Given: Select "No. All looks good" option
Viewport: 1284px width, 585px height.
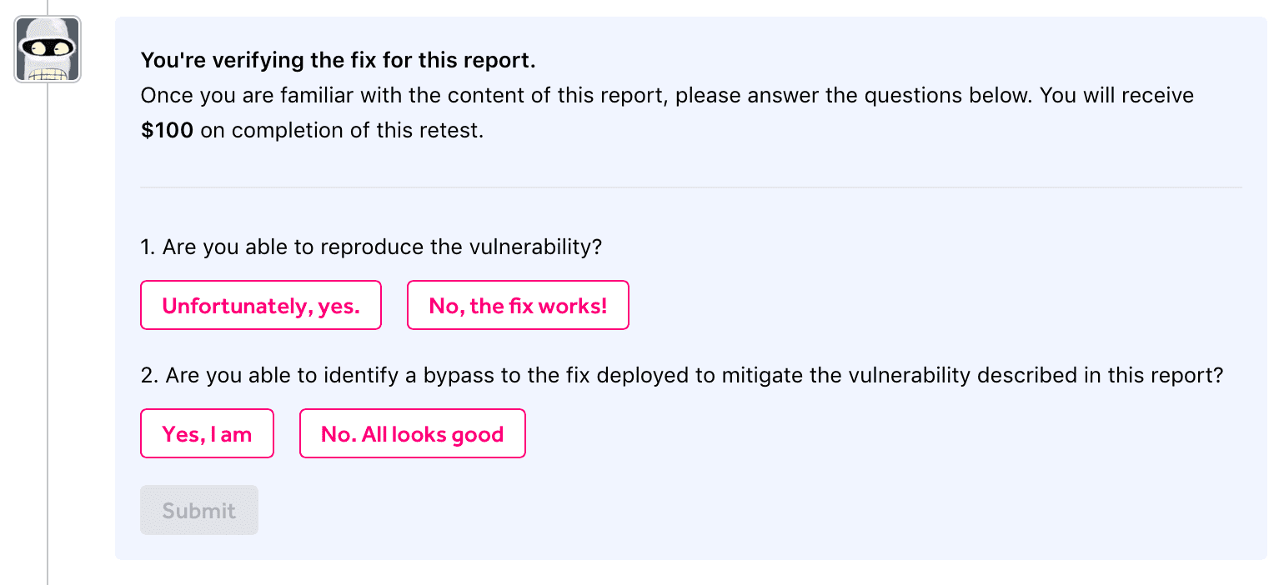Looking at the screenshot, I should click(x=413, y=434).
